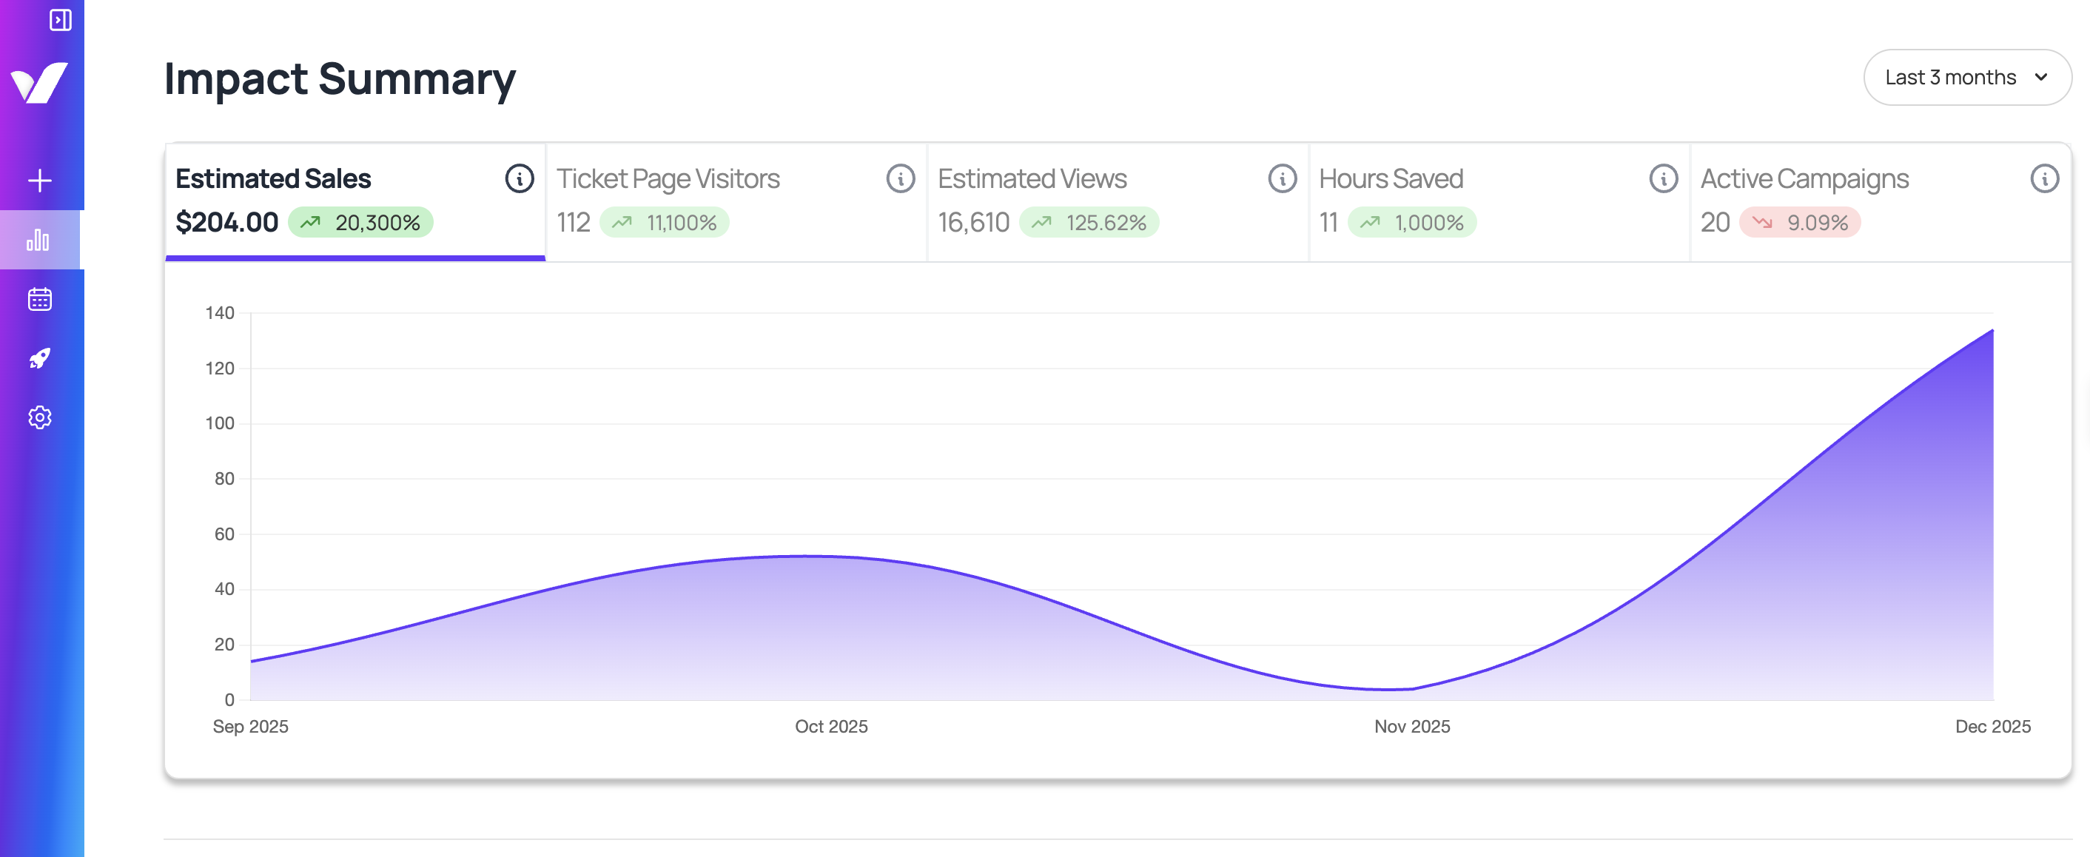Open the rocket campaigns icon
This screenshot has height=857, width=2090.
(40, 358)
